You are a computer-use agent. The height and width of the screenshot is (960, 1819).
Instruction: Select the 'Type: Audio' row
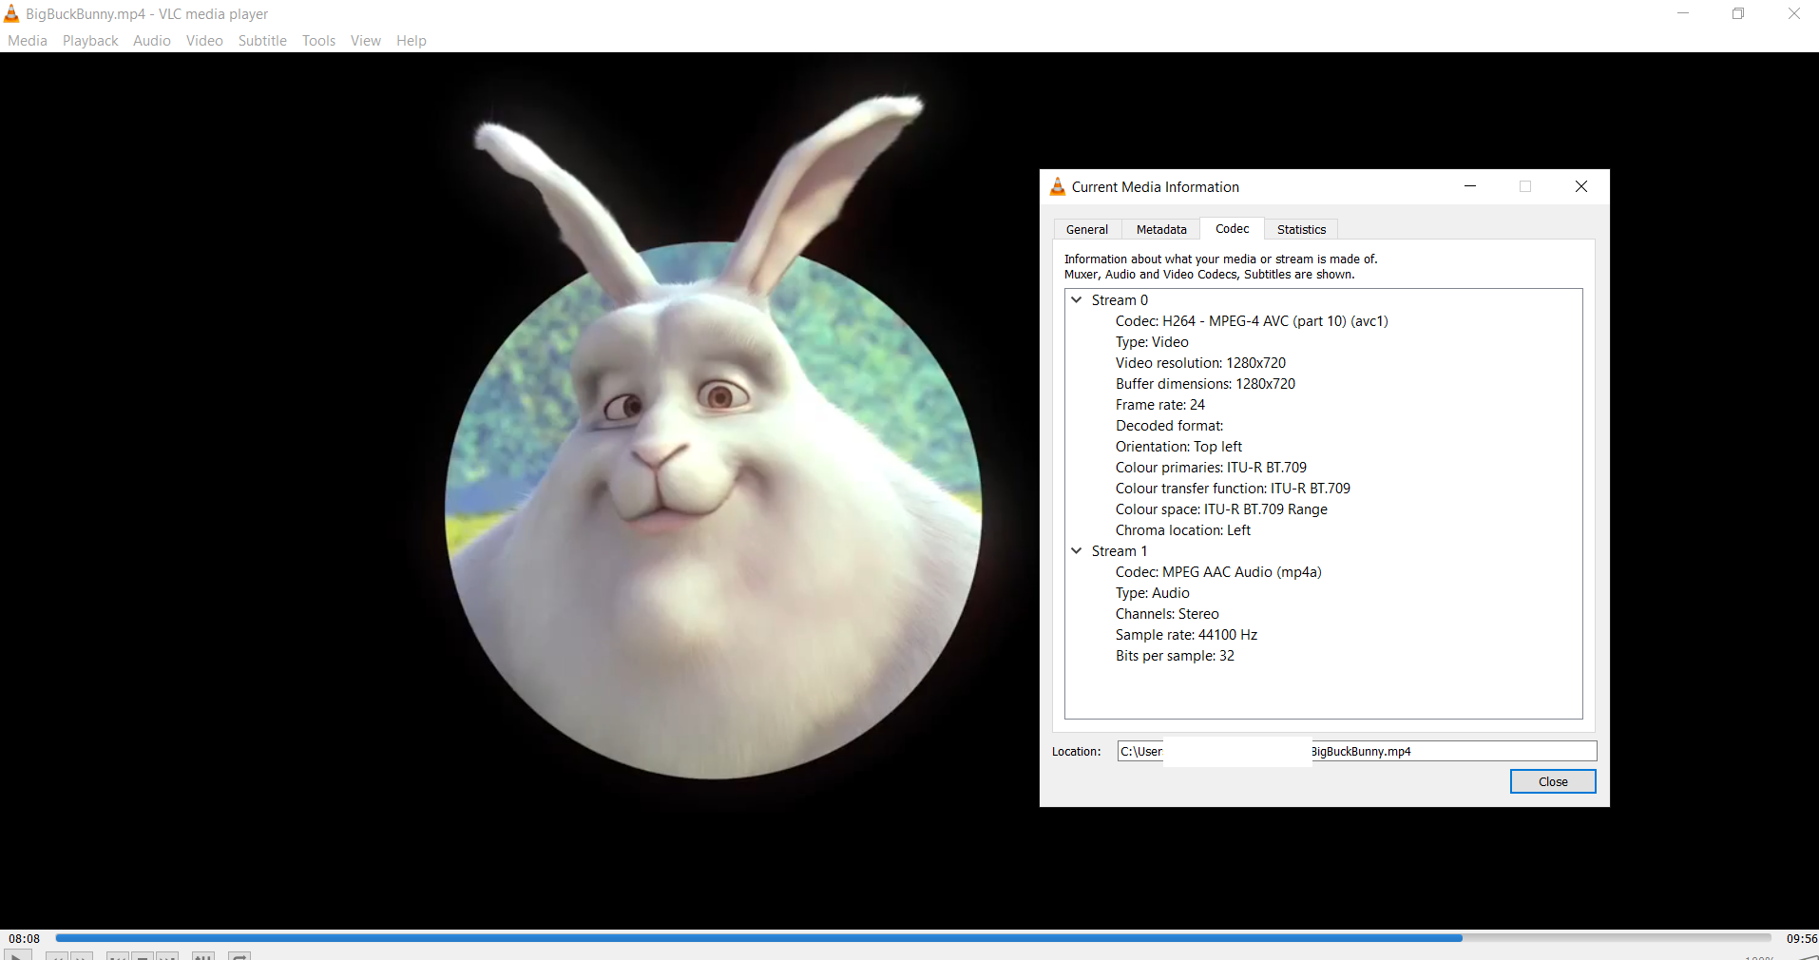tap(1152, 593)
